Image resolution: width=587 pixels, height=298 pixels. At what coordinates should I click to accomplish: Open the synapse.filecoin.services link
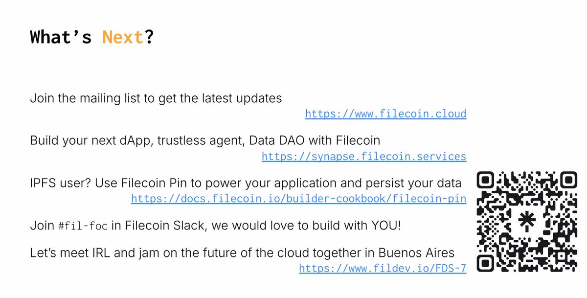pyautogui.click(x=364, y=157)
